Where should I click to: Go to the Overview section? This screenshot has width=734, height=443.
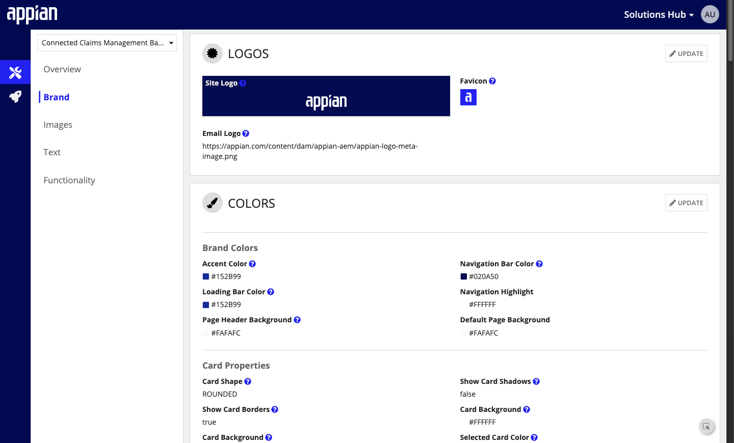point(62,69)
